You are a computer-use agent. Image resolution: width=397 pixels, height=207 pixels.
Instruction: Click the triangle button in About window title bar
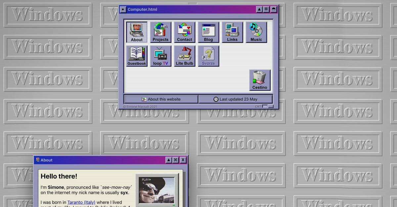(169, 160)
